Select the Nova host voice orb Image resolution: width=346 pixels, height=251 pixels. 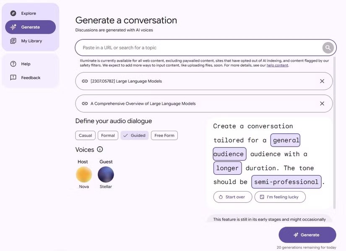point(84,174)
